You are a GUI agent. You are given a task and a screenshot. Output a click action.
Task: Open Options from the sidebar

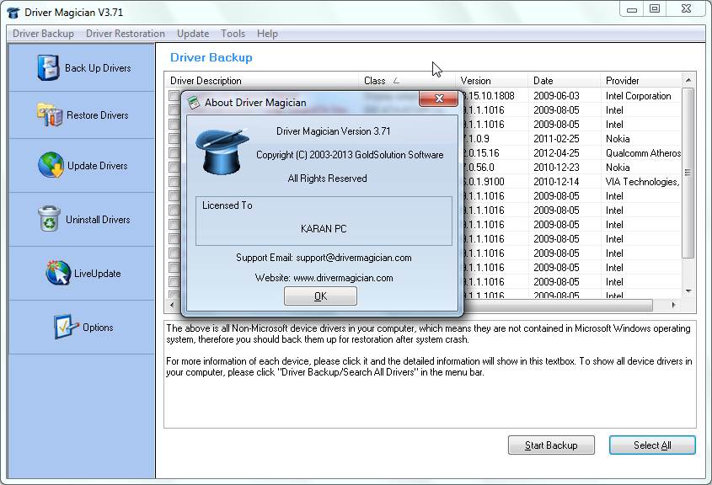pyautogui.click(x=82, y=327)
